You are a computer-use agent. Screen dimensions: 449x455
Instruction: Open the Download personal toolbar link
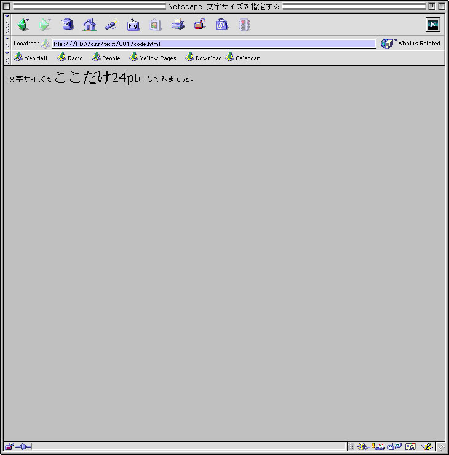204,58
